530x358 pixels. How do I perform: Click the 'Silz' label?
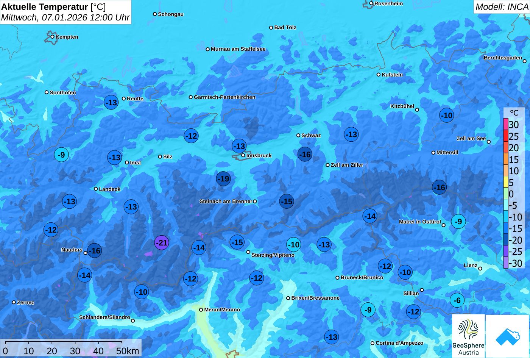[x=168, y=156]
